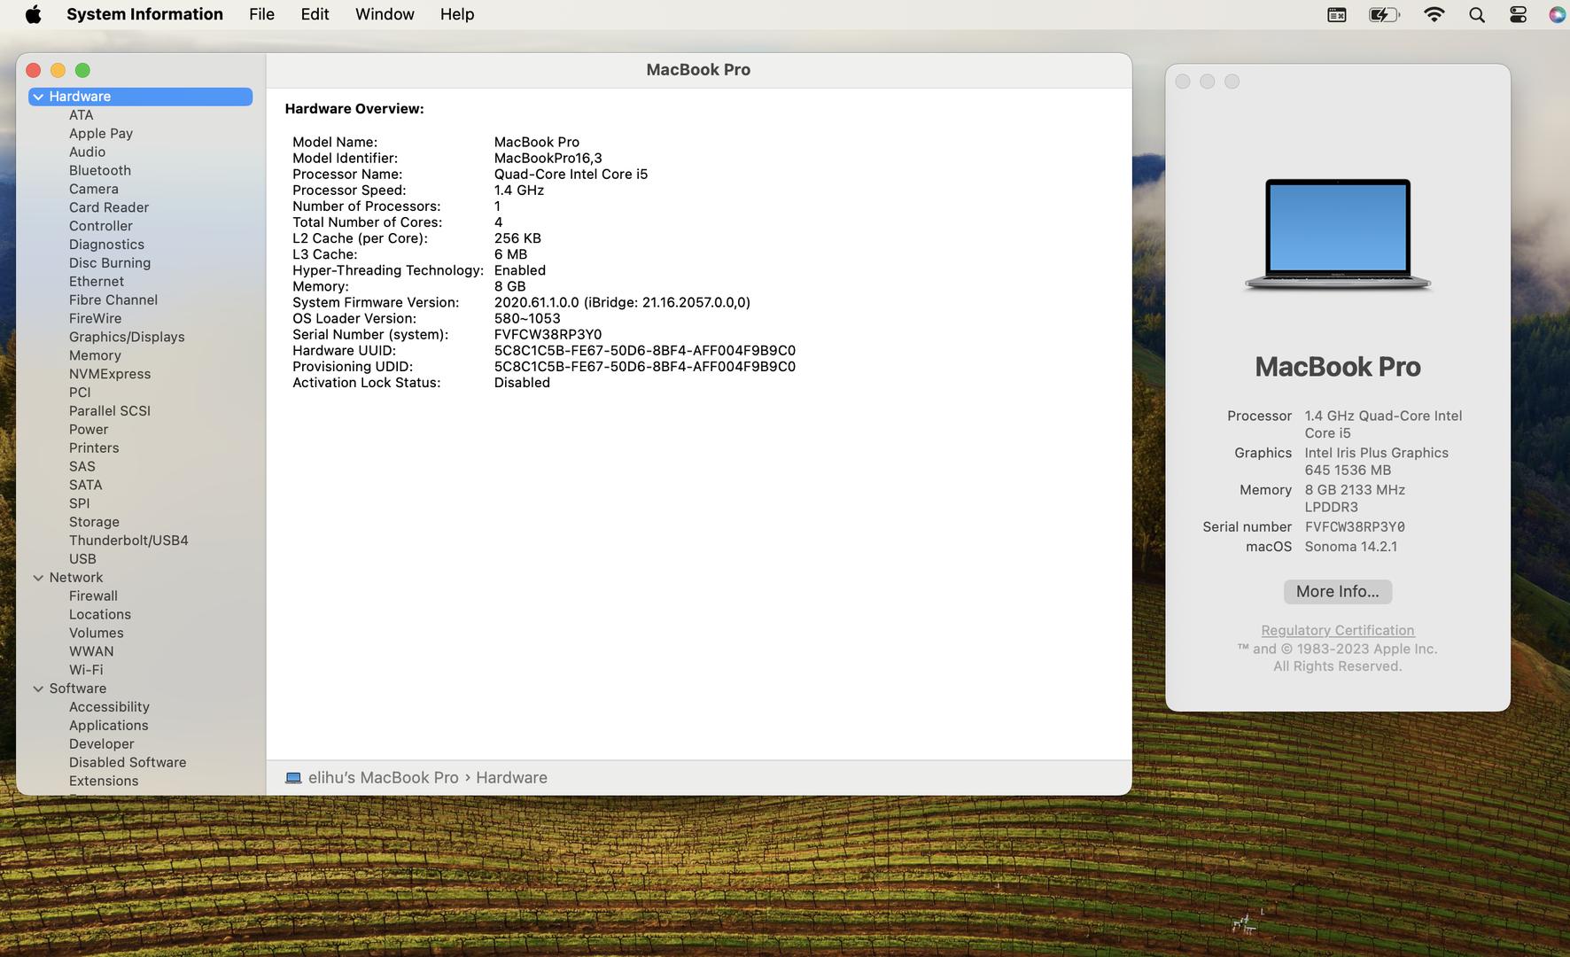
Task: Open the Regulatory Certification link
Action: pos(1338,630)
